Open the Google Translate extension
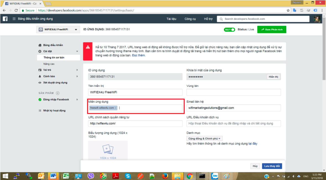 coord(294,10)
